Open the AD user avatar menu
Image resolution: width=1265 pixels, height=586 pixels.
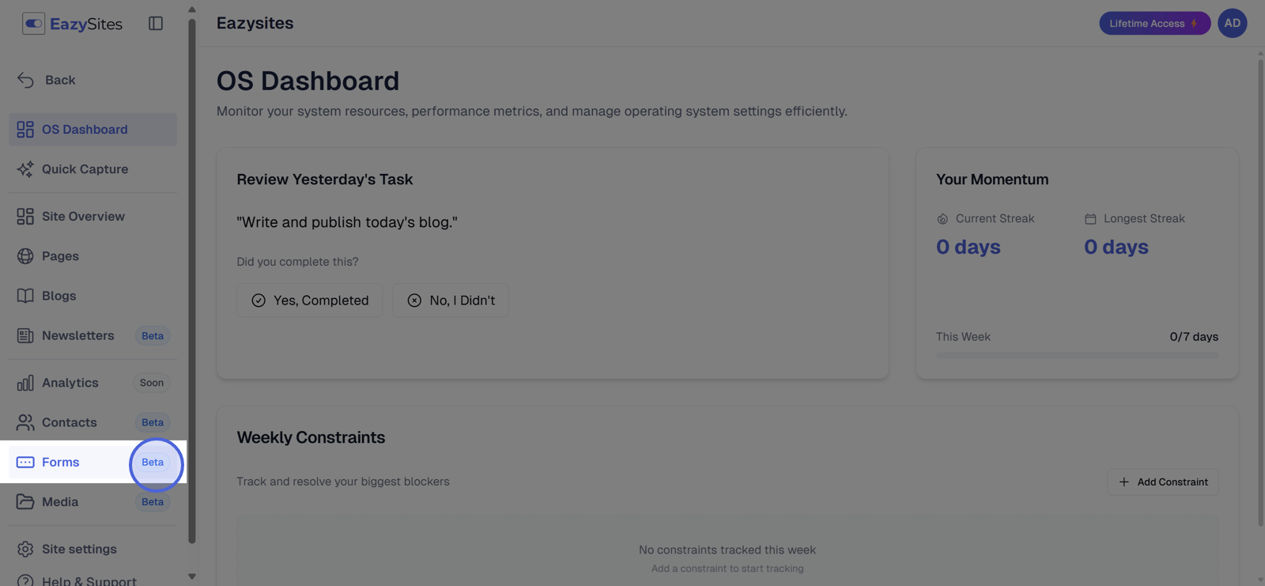point(1232,24)
